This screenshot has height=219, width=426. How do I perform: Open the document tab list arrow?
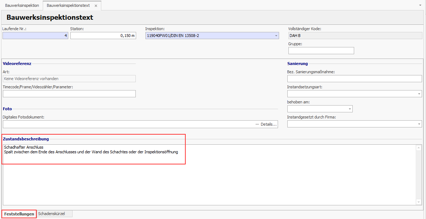tap(420, 6)
